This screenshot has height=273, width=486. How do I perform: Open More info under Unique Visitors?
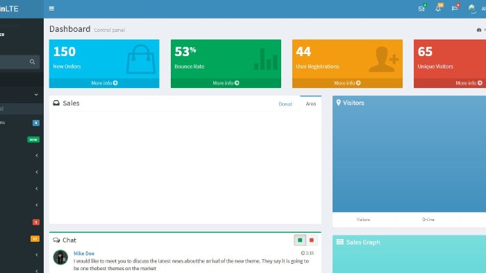point(450,83)
